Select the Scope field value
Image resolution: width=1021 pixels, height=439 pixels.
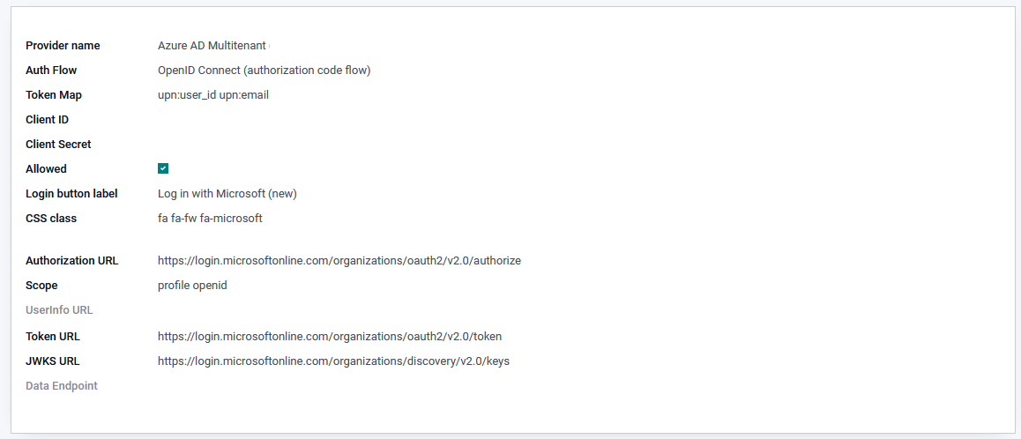click(x=192, y=285)
